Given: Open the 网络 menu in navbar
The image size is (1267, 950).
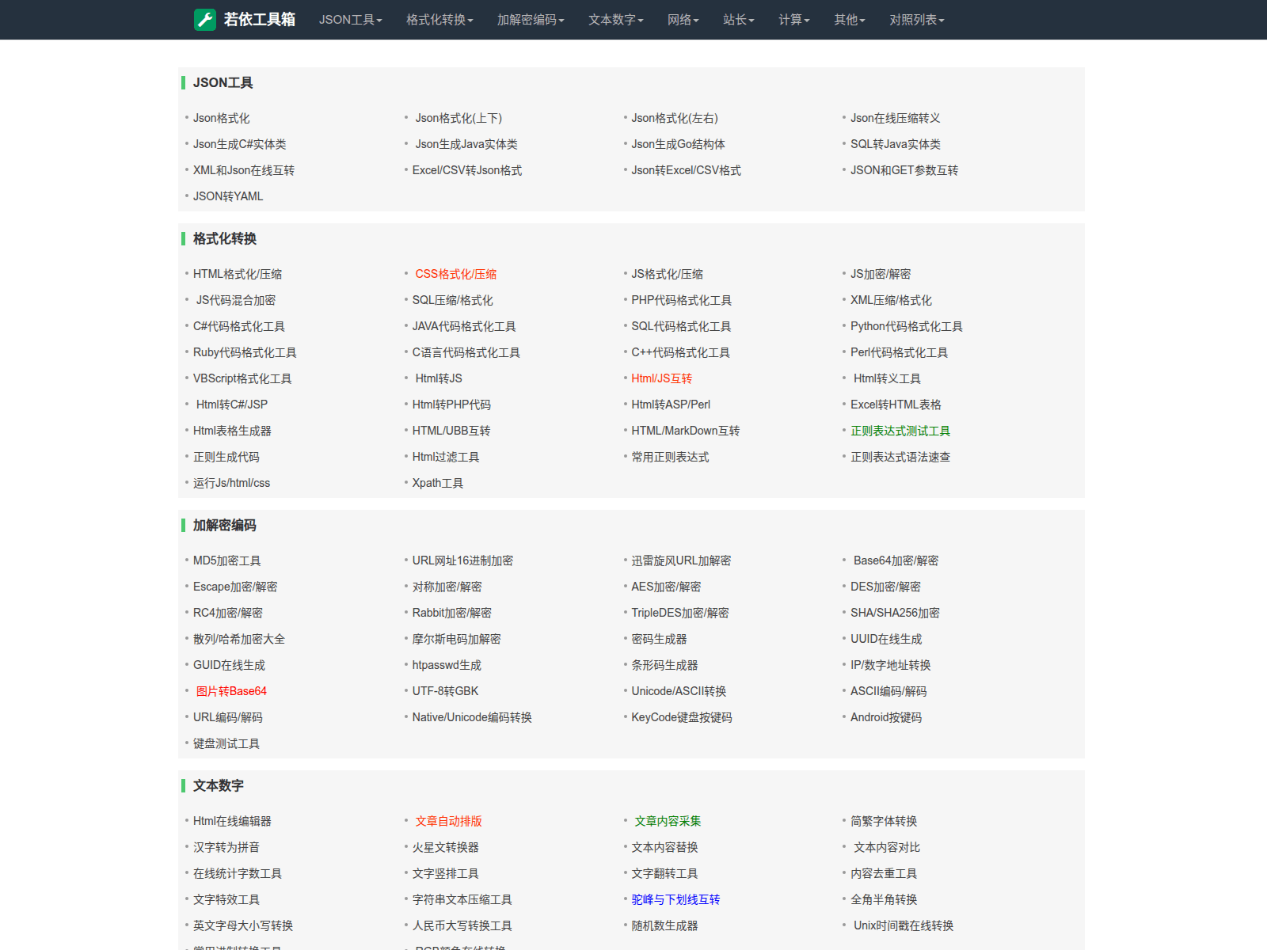Looking at the screenshot, I should [683, 20].
